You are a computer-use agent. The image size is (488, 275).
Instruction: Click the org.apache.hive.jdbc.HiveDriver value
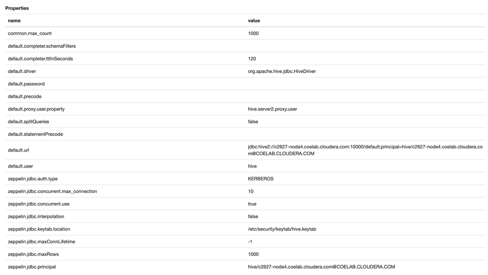tap(282, 71)
